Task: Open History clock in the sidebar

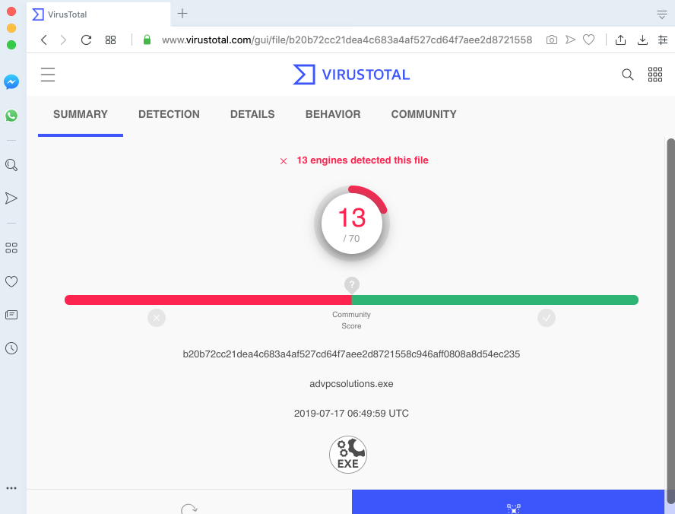Action: [x=11, y=348]
